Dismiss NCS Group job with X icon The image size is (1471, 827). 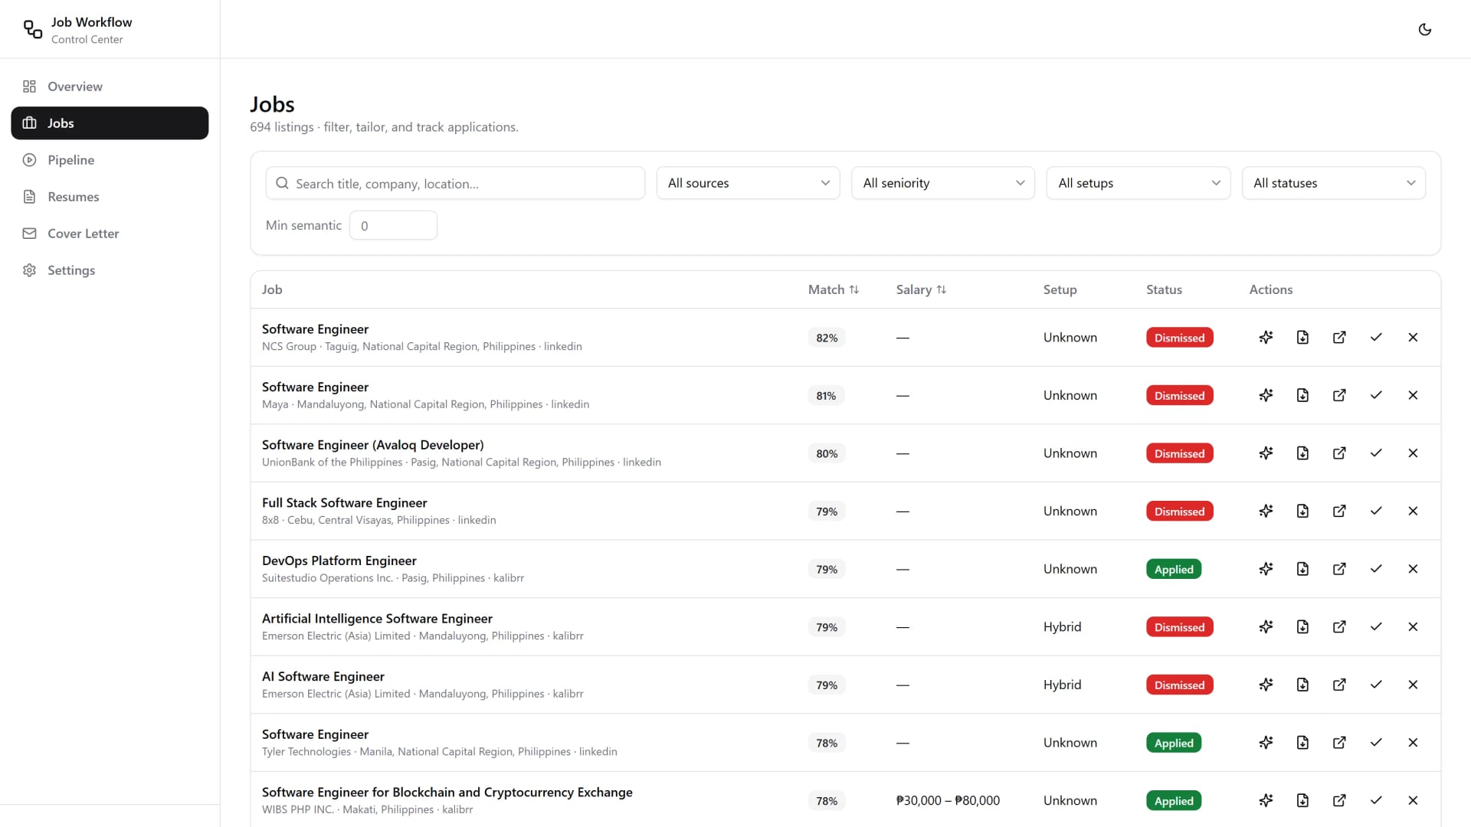(x=1413, y=338)
